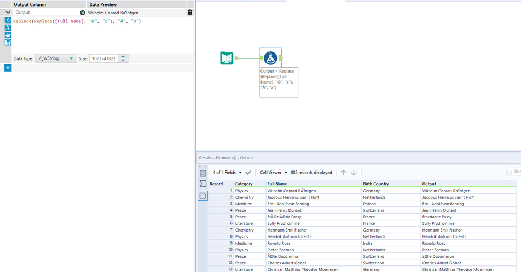Select Output cell Fracdacric Passy
521x272 pixels.
(468, 217)
